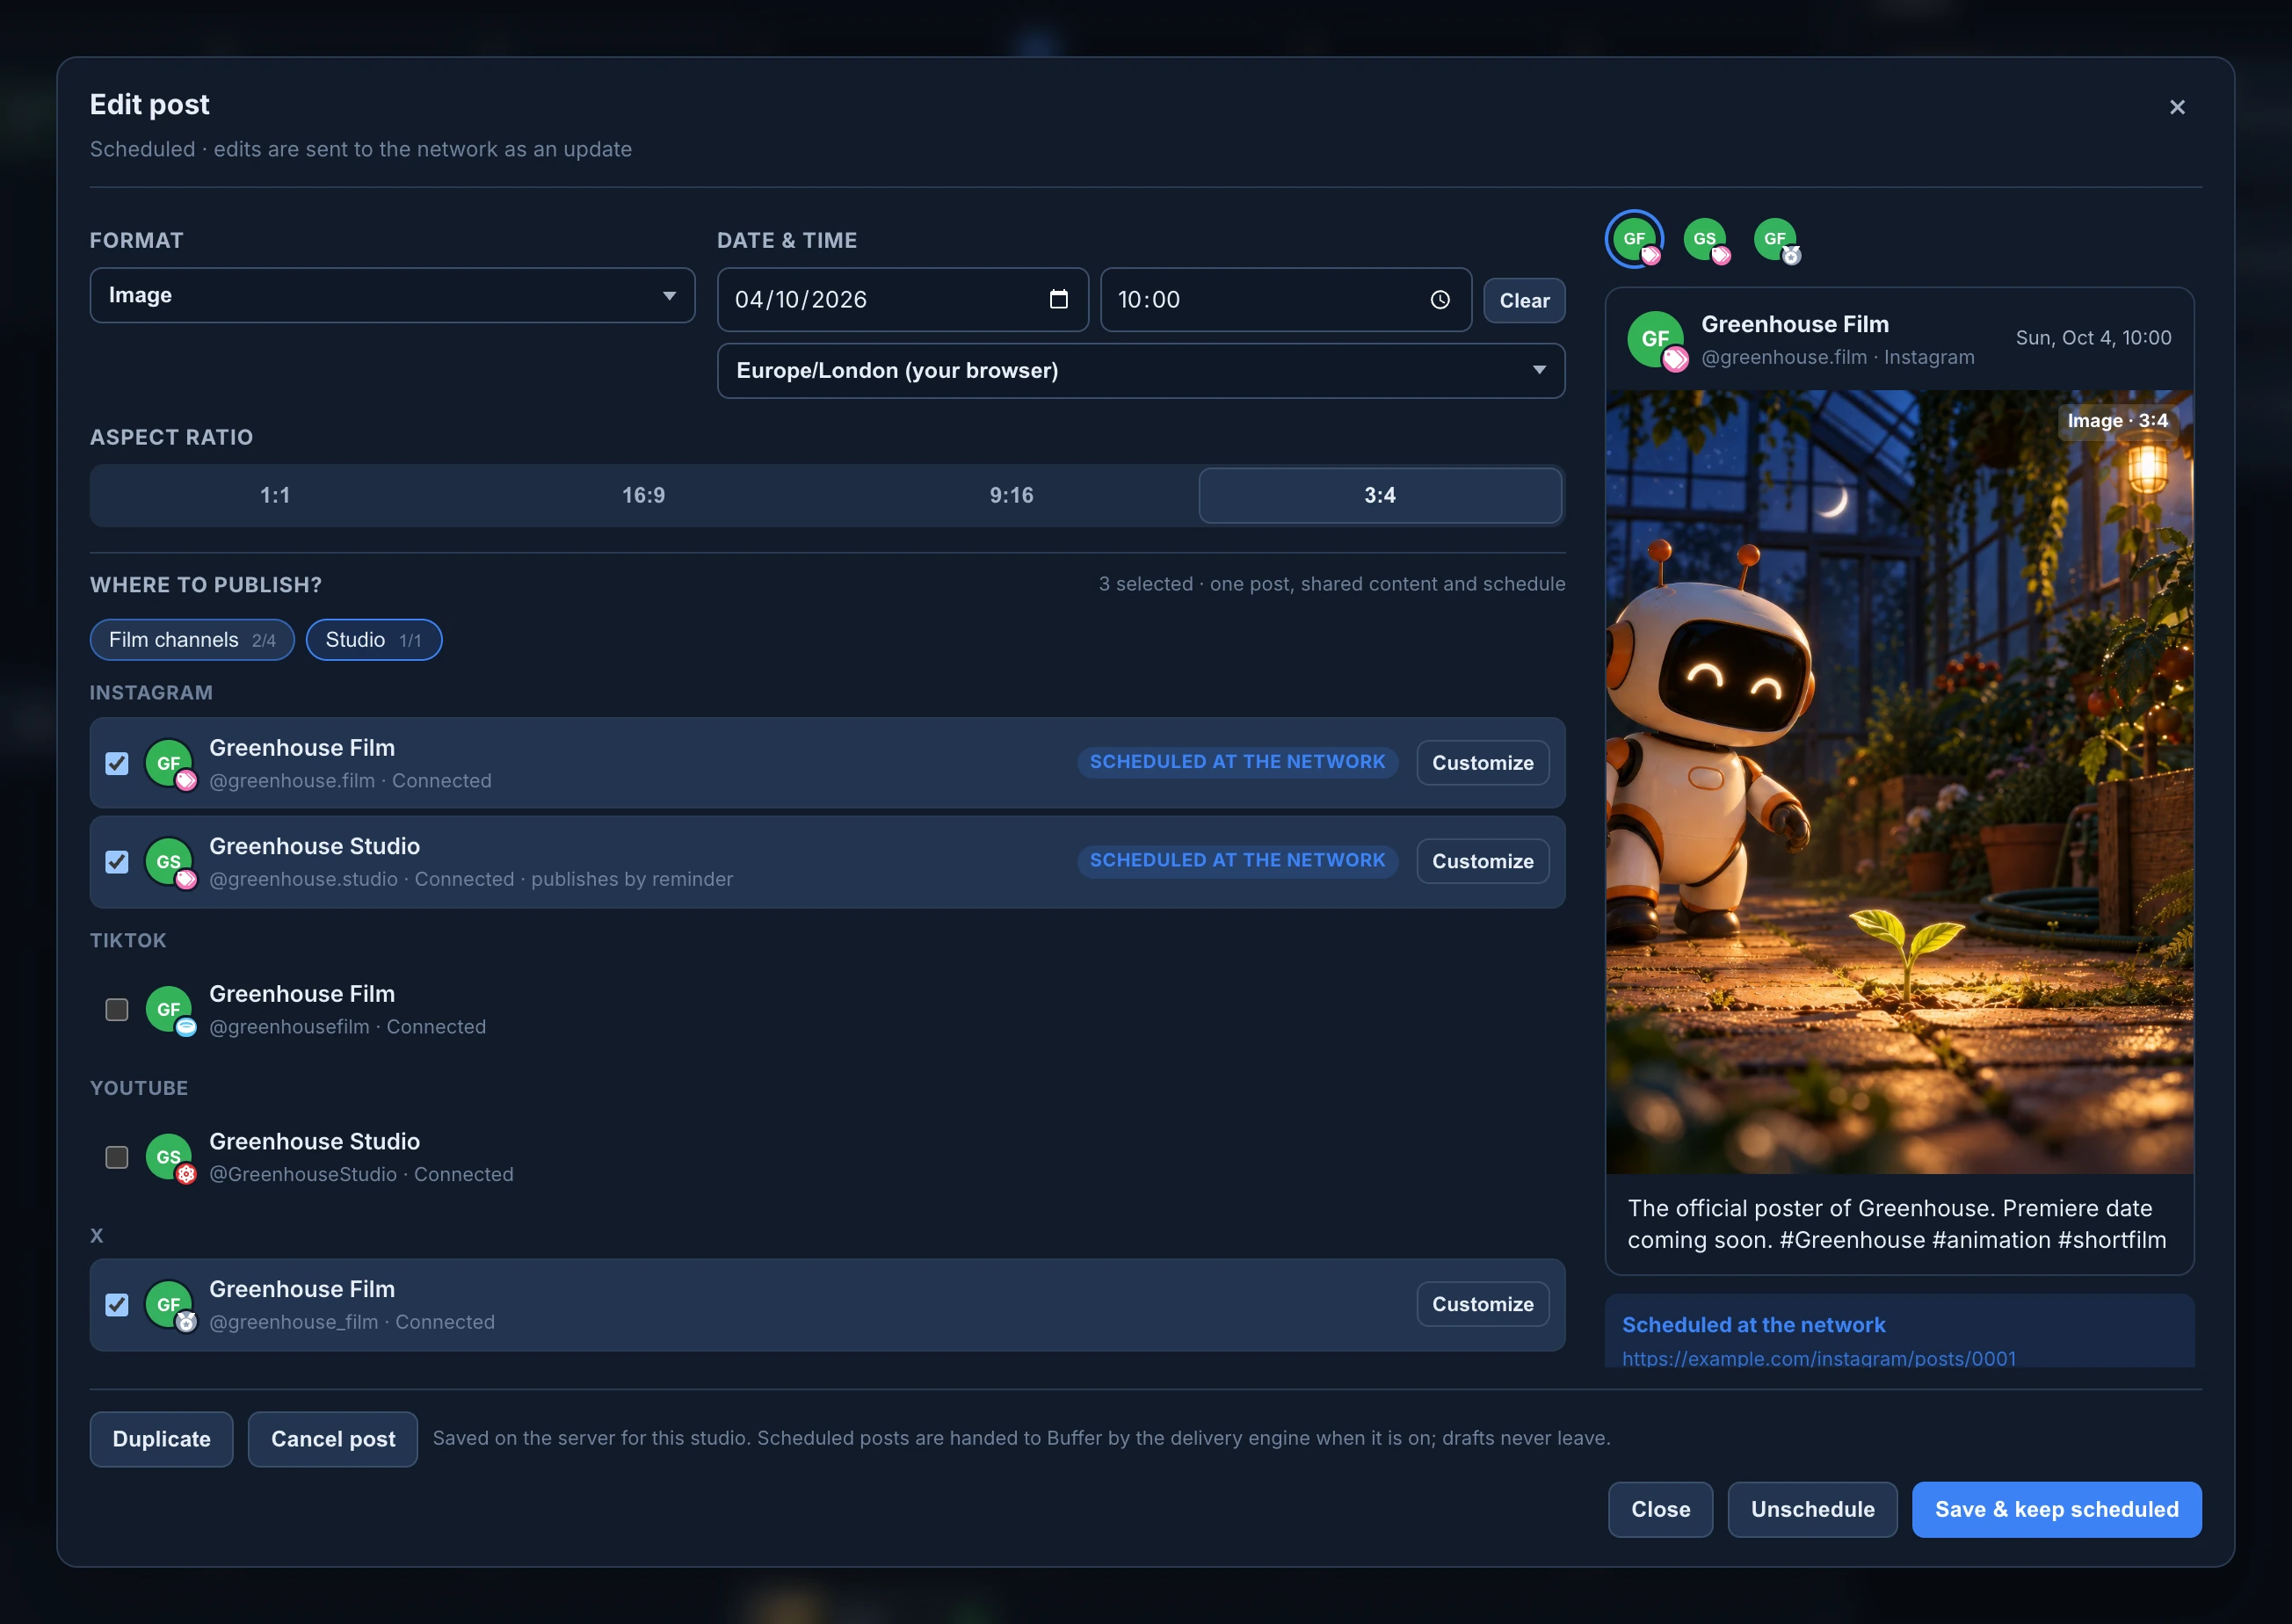Click Save & keep scheduled
Viewport: 2292px width, 1624px height.
[x=2056, y=1509]
